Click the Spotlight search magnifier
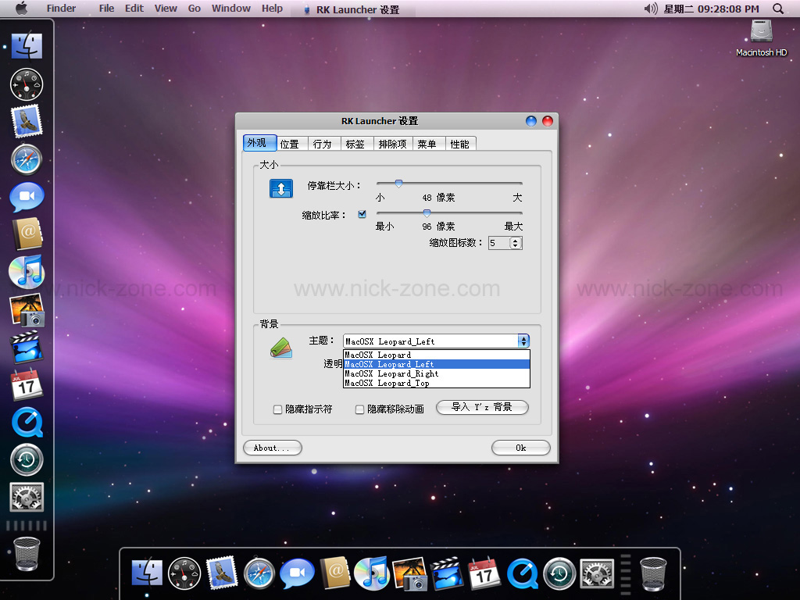Screen dimensions: 800x600 pos(778,9)
